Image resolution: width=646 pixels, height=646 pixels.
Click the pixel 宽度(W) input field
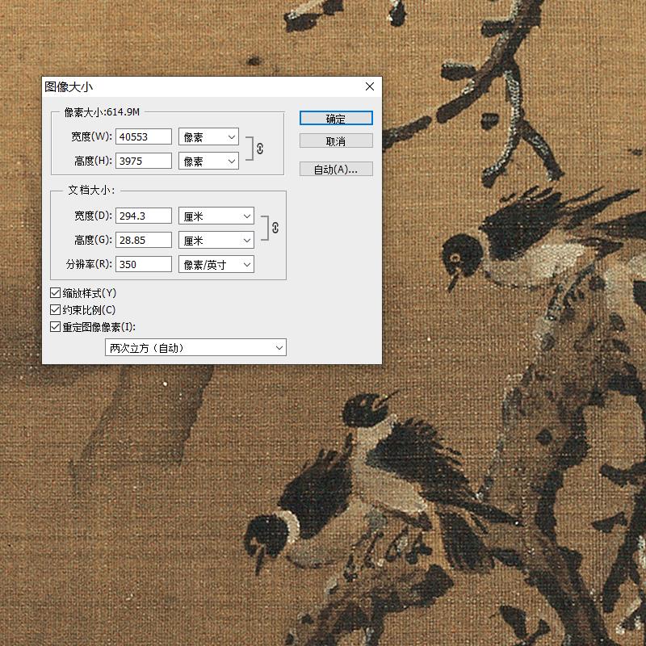(x=144, y=136)
